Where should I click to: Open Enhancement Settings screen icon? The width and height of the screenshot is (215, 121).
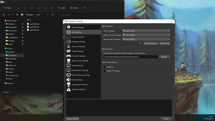point(69,70)
